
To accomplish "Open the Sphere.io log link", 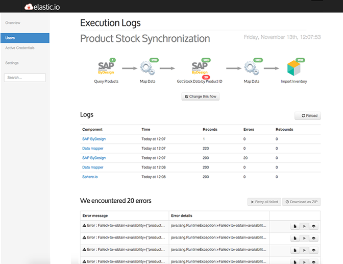I will tap(90, 177).
